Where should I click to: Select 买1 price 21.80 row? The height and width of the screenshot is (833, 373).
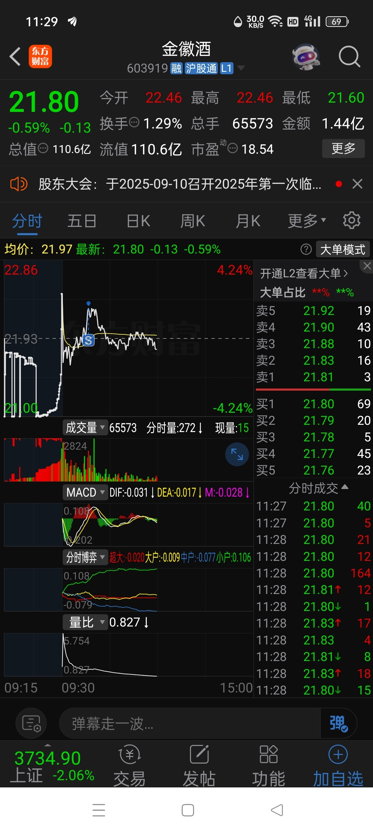tap(313, 404)
